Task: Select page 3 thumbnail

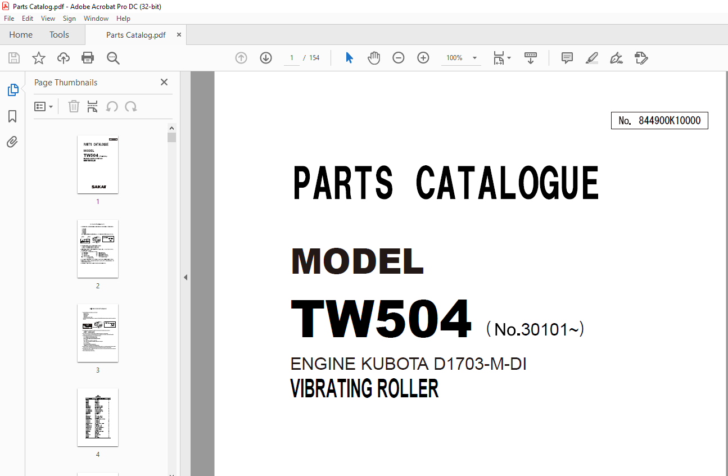Action: [98, 333]
